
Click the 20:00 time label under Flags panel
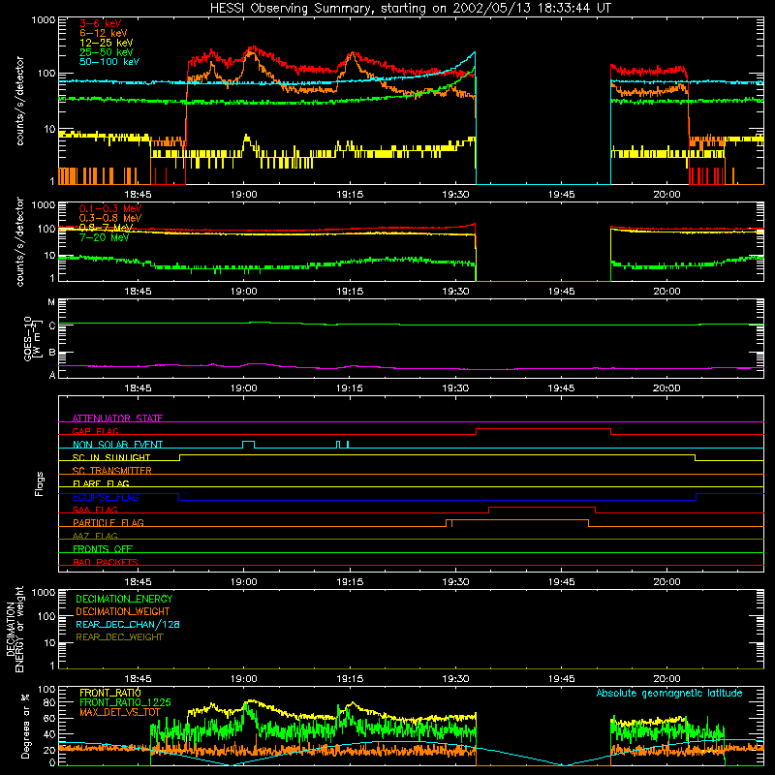pyautogui.click(x=667, y=582)
